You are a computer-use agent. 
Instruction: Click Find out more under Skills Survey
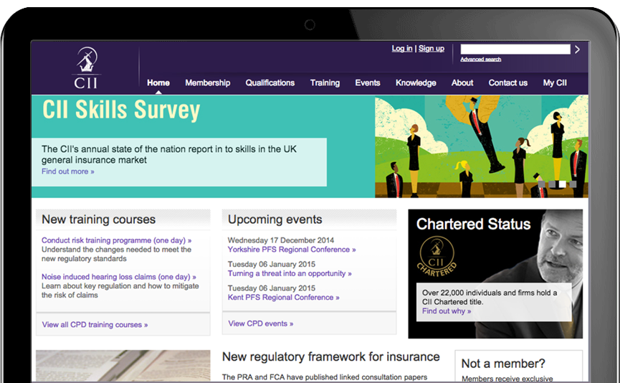(x=67, y=172)
